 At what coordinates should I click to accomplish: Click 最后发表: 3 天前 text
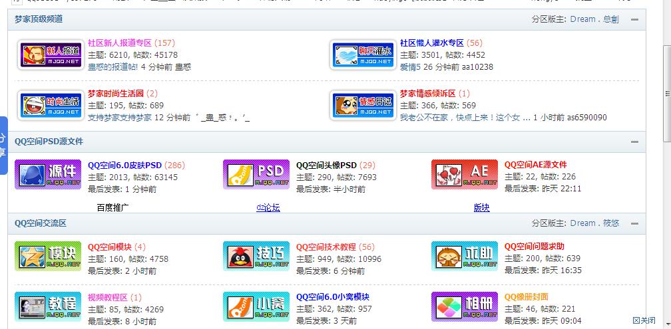326,320
